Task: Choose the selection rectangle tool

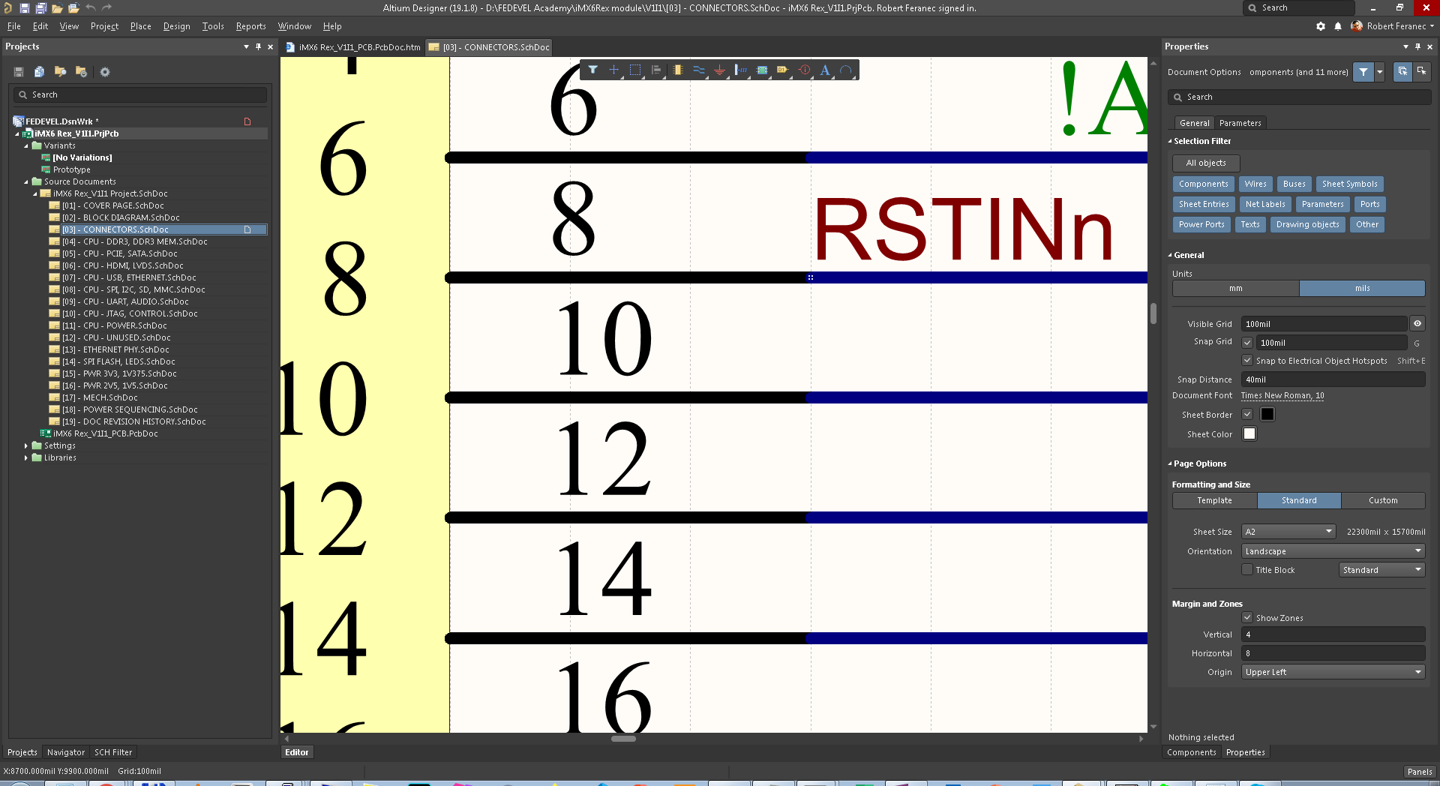Action: (x=635, y=70)
